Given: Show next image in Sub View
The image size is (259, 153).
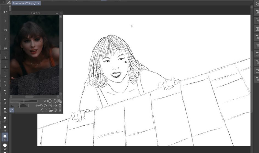Looking at the screenshot, I should pos(46,110).
